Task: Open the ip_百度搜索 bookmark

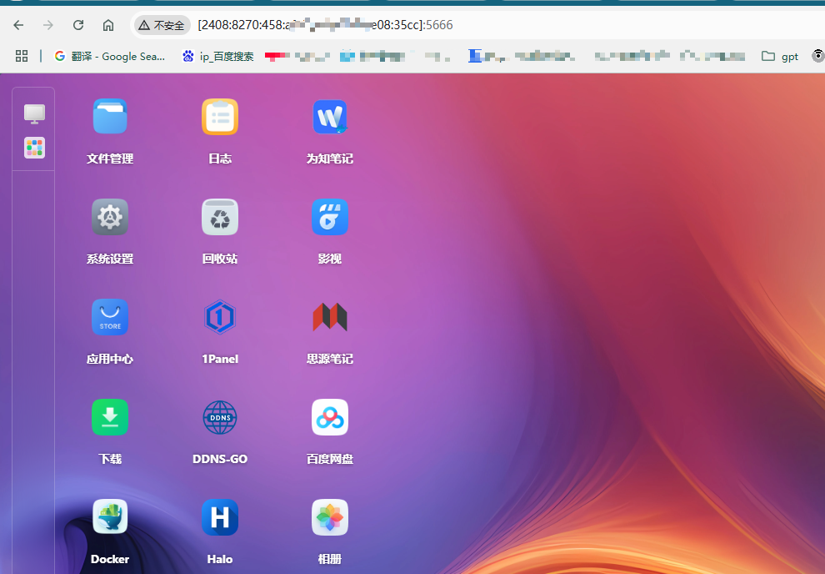Action: (x=217, y=57)
